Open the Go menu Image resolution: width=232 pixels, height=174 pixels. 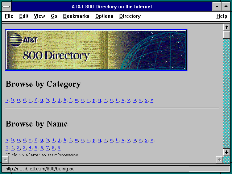pos(54,16)
